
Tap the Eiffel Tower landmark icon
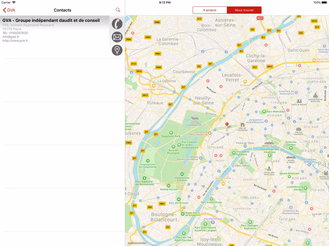click(x=242, y=161)
